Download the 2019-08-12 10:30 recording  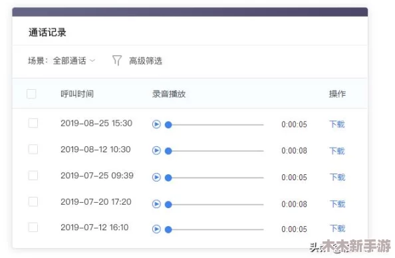click(x=337, y=151)
